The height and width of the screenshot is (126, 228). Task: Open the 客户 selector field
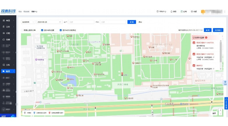[81, 22]
